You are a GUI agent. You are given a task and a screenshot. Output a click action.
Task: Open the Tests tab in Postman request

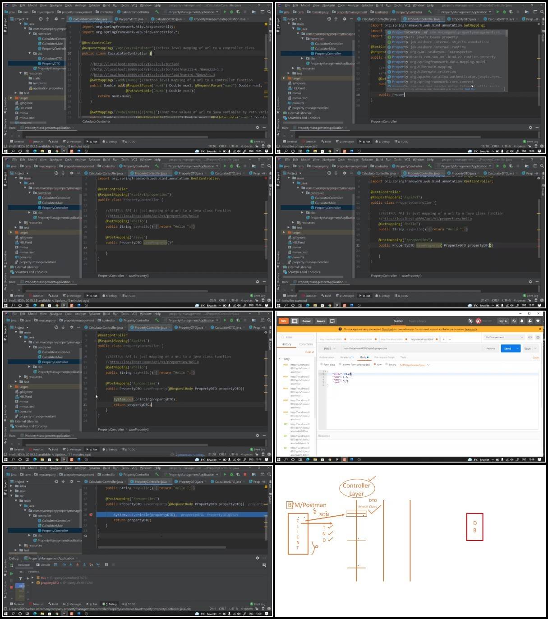(403, 357)
